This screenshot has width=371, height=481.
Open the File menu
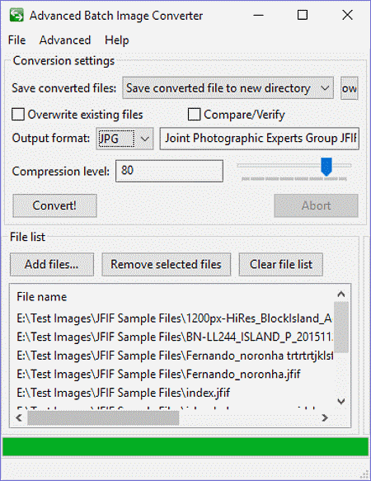[x=16, y=40]
